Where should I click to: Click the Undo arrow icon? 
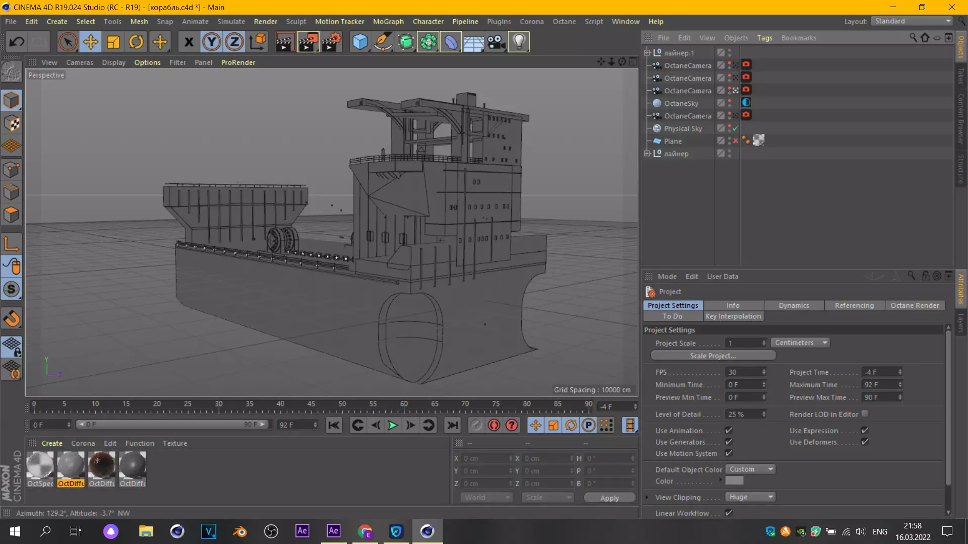17,42
